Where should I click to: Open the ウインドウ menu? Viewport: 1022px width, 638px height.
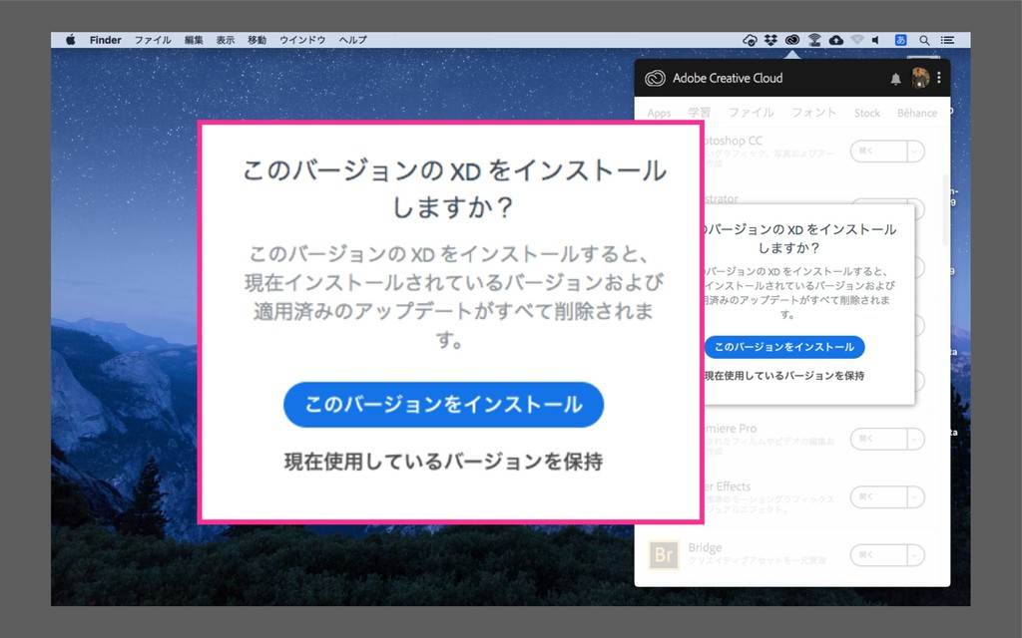click(302, 40)
